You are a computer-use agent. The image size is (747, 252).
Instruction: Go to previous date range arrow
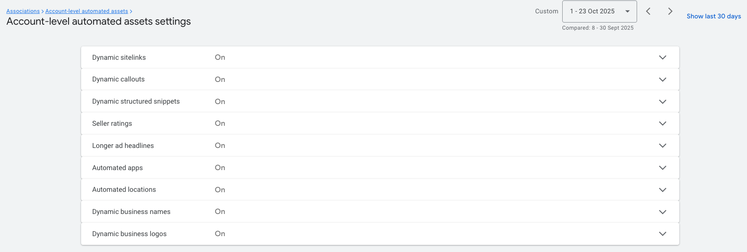tap(648, 11)
